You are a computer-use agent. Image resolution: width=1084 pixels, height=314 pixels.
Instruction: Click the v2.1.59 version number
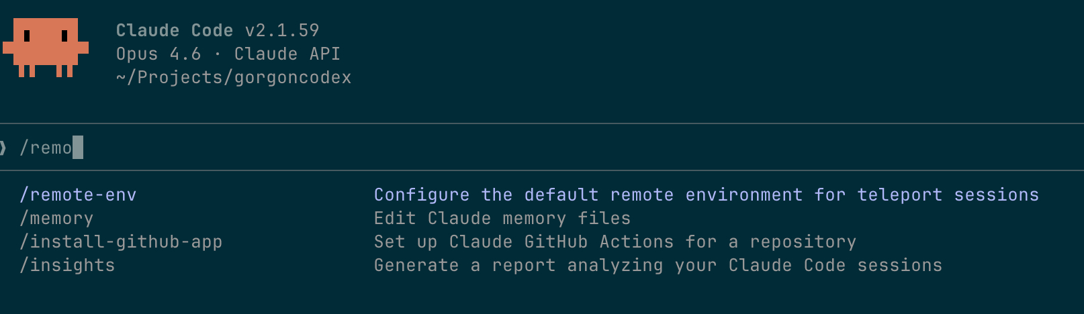pos(282,31)
